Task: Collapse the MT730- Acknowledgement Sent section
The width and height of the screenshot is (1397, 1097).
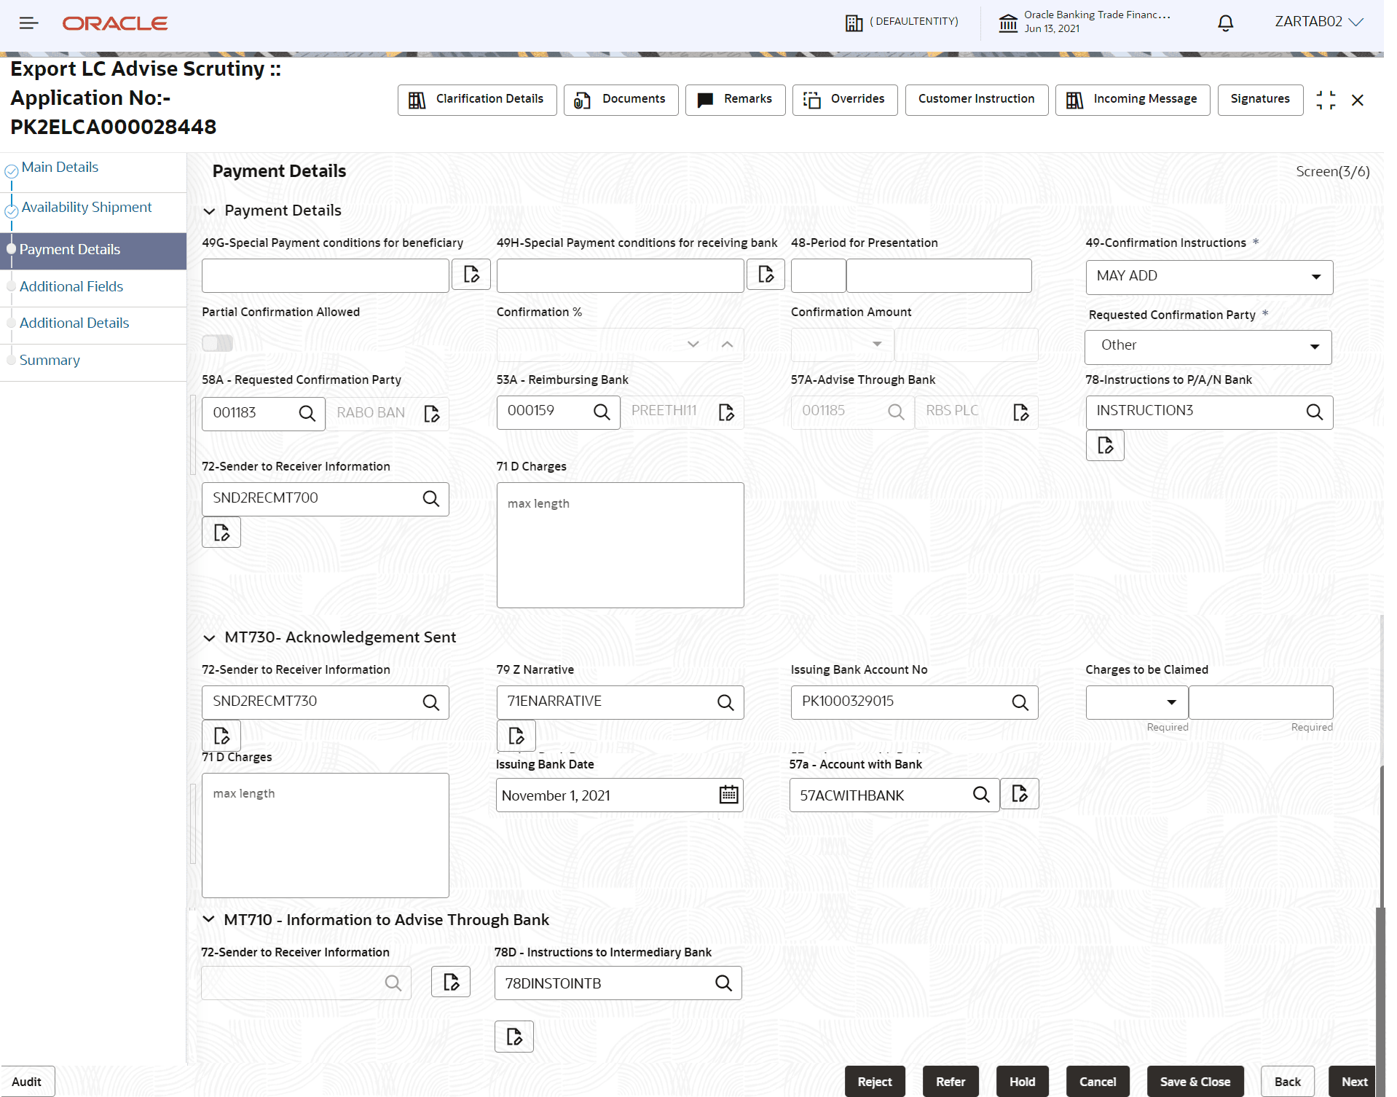Action: 210,637
